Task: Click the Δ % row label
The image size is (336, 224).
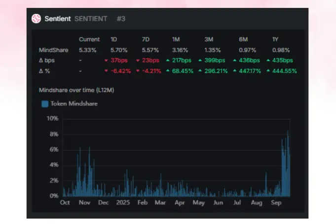Action: 44,71
